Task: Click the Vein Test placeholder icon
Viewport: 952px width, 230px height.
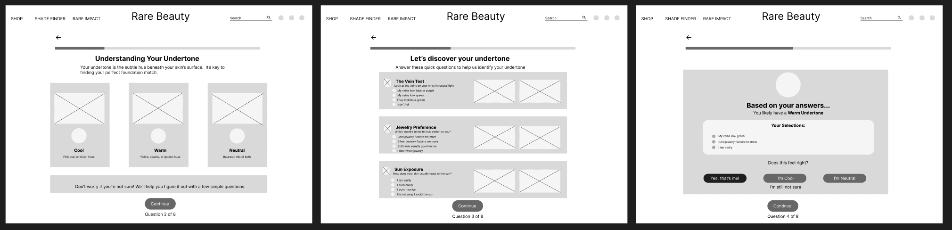Action: click(x=387, y=82)
